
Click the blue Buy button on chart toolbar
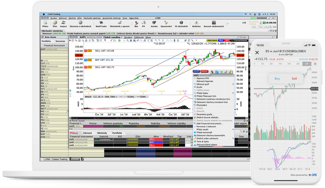[x=221, y=40]
